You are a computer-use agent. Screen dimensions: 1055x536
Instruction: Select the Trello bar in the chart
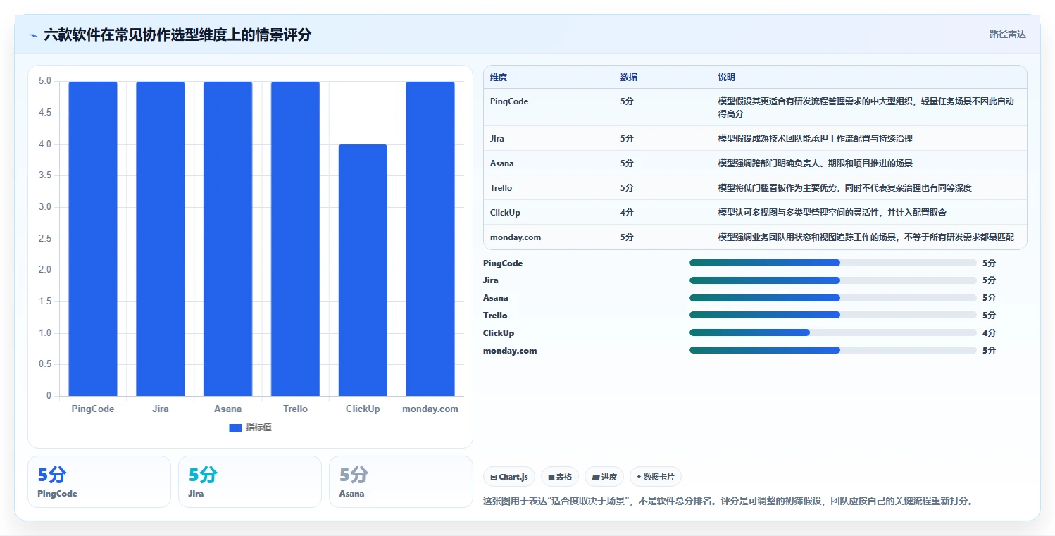295,239
